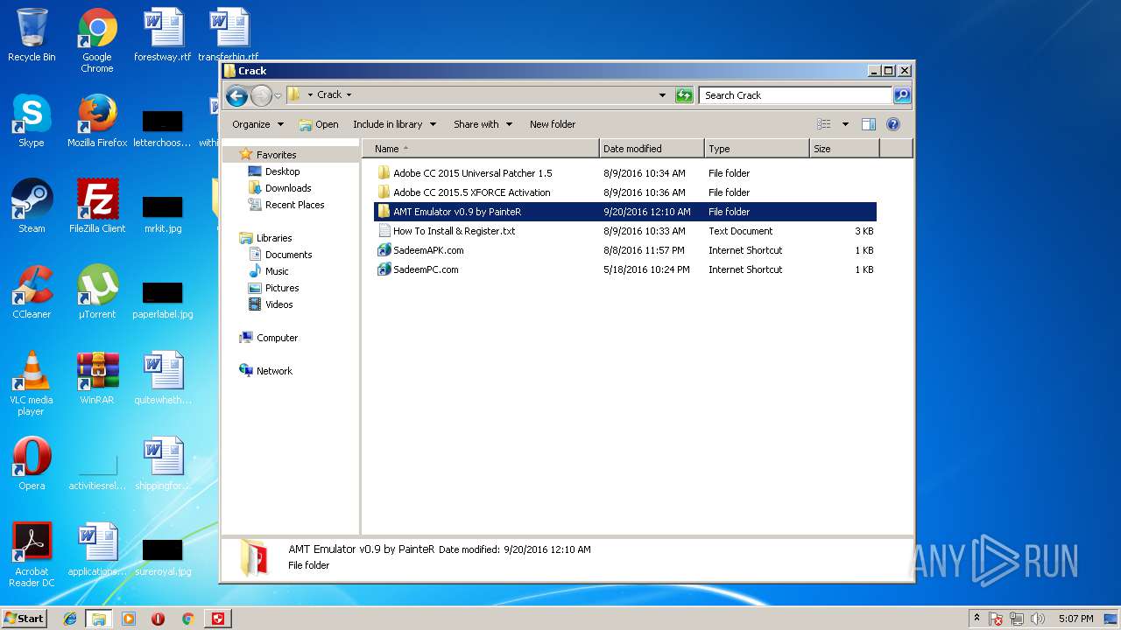1121x630 pixels.
Task: Select paperlabel.jpg desktop file
Action: point(163,299)
